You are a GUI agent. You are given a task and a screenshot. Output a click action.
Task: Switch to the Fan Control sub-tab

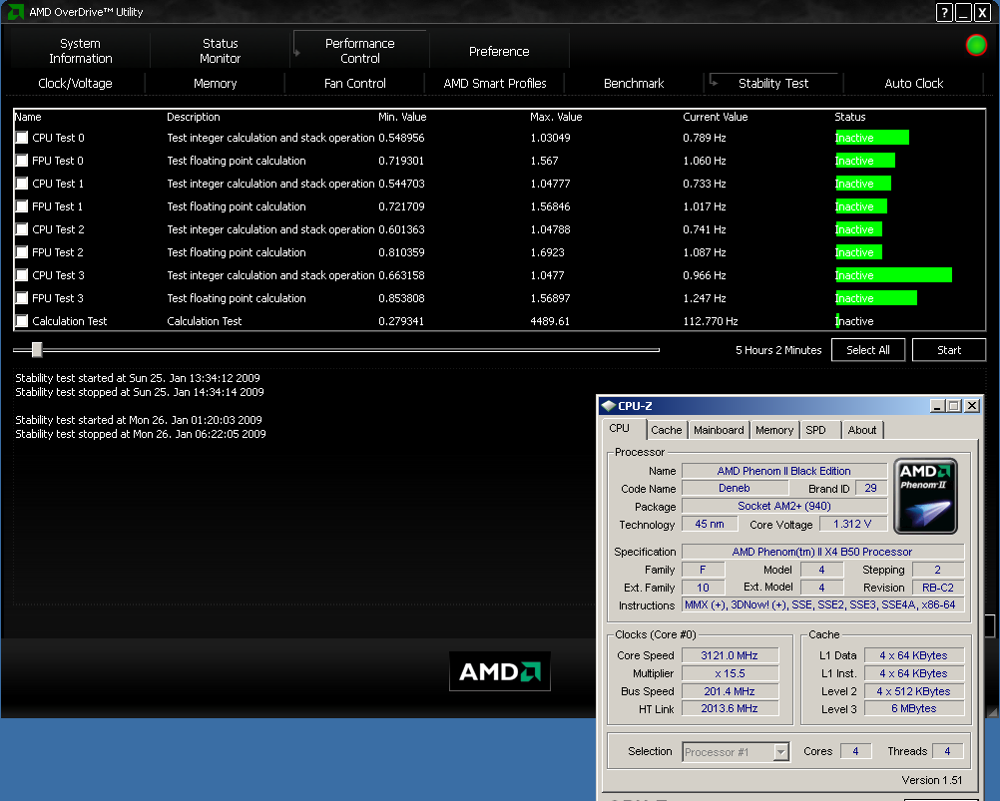pos(354,84)
